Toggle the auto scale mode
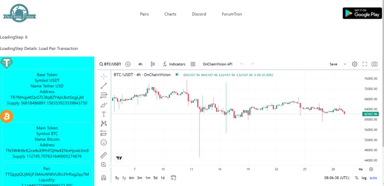This screenshot has height=186, width=384. (x=373, y=178)
